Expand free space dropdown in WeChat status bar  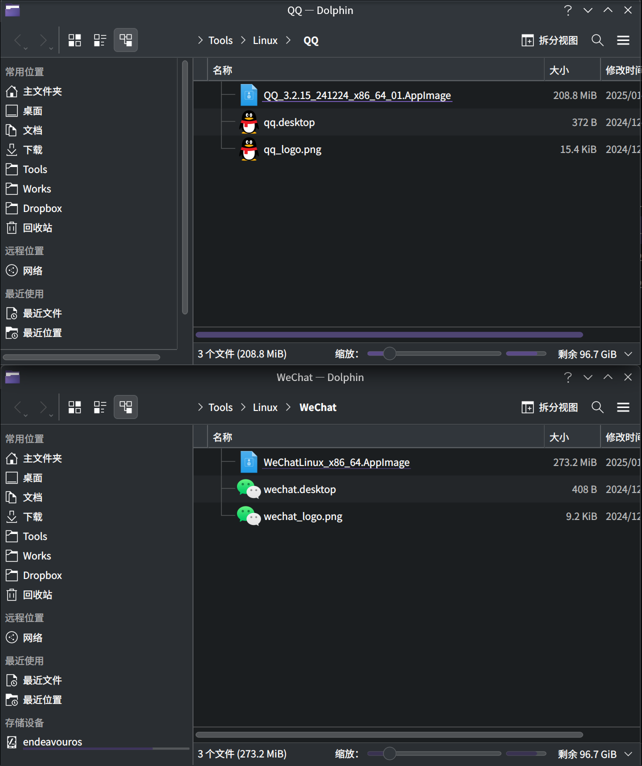(628, 754)
